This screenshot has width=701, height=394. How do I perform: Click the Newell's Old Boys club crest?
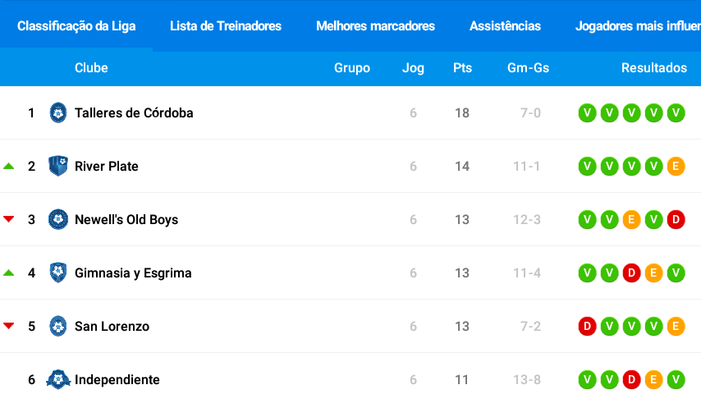pos(58,220)
